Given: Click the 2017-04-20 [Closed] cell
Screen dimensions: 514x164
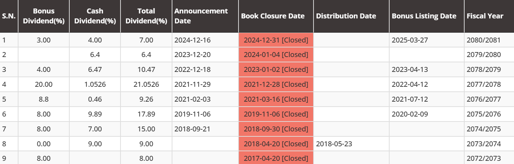Looking at the screenshot, I should pos(276,158).
